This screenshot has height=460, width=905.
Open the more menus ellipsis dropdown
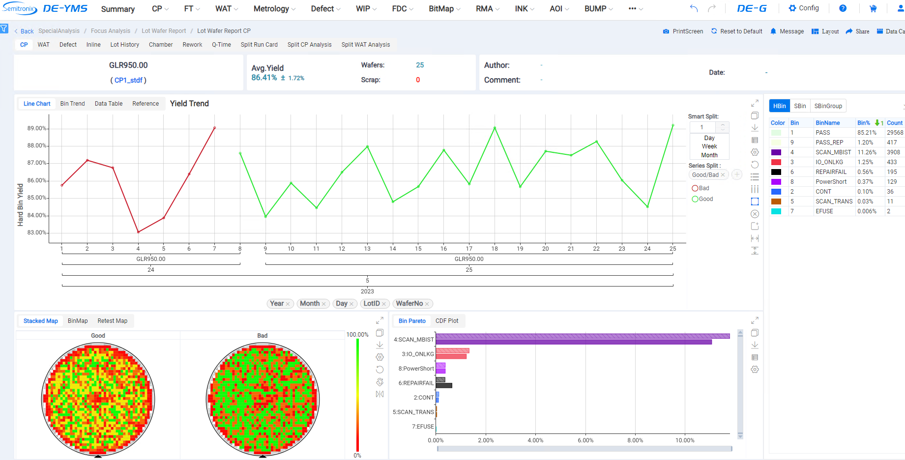636,9
